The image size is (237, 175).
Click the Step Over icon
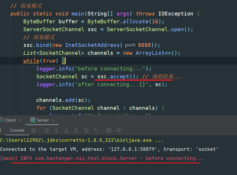pos(46,130)
